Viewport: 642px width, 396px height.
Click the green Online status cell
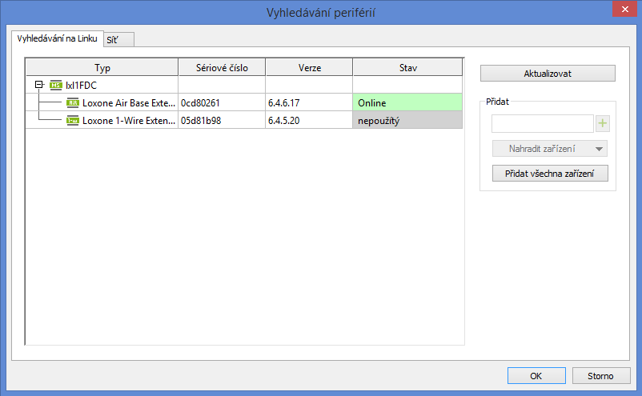(407, 102)
